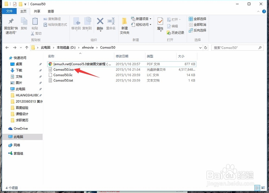The width and height of the screenshot is (269, 193).
Task: Click Copy path (复制路径)
Action: click(x=52, y=19)
